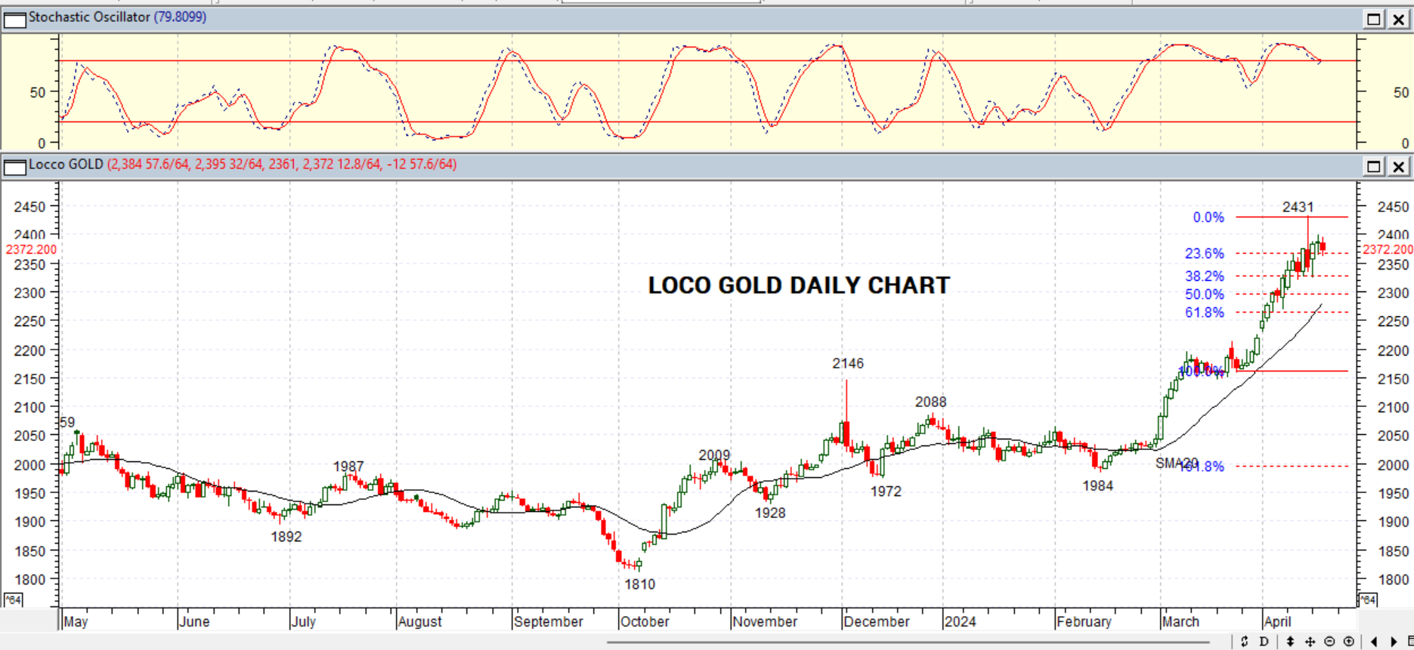The height and width of the screenshot is (650, 1414).
Task: Click the LOCO GOLD DAILY CHART text
Action: tap(799, 285)
